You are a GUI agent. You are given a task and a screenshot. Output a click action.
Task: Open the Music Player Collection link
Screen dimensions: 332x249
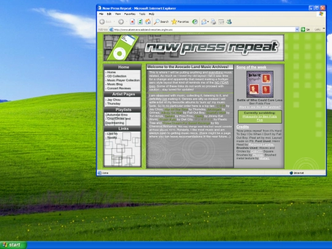tap(124, 81)
